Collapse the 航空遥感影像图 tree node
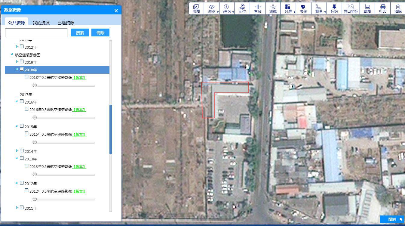The height and width of the screenshot is (226, 405). click(12, 54)
